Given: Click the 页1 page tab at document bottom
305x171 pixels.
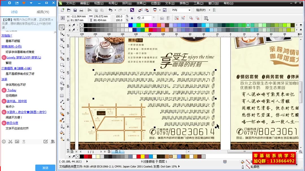Looking at the screenshot, I should point(118,152).
